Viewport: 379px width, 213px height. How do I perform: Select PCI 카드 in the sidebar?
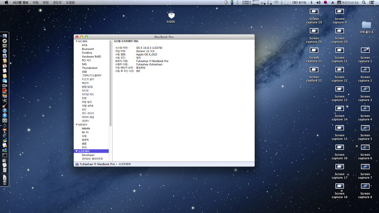click(x=87, y=60)
